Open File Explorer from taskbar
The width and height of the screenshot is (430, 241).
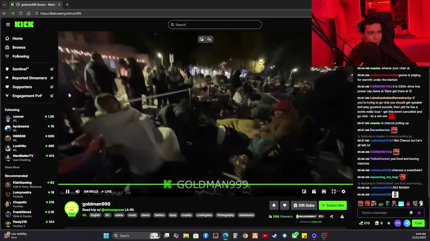pos(186,236)
